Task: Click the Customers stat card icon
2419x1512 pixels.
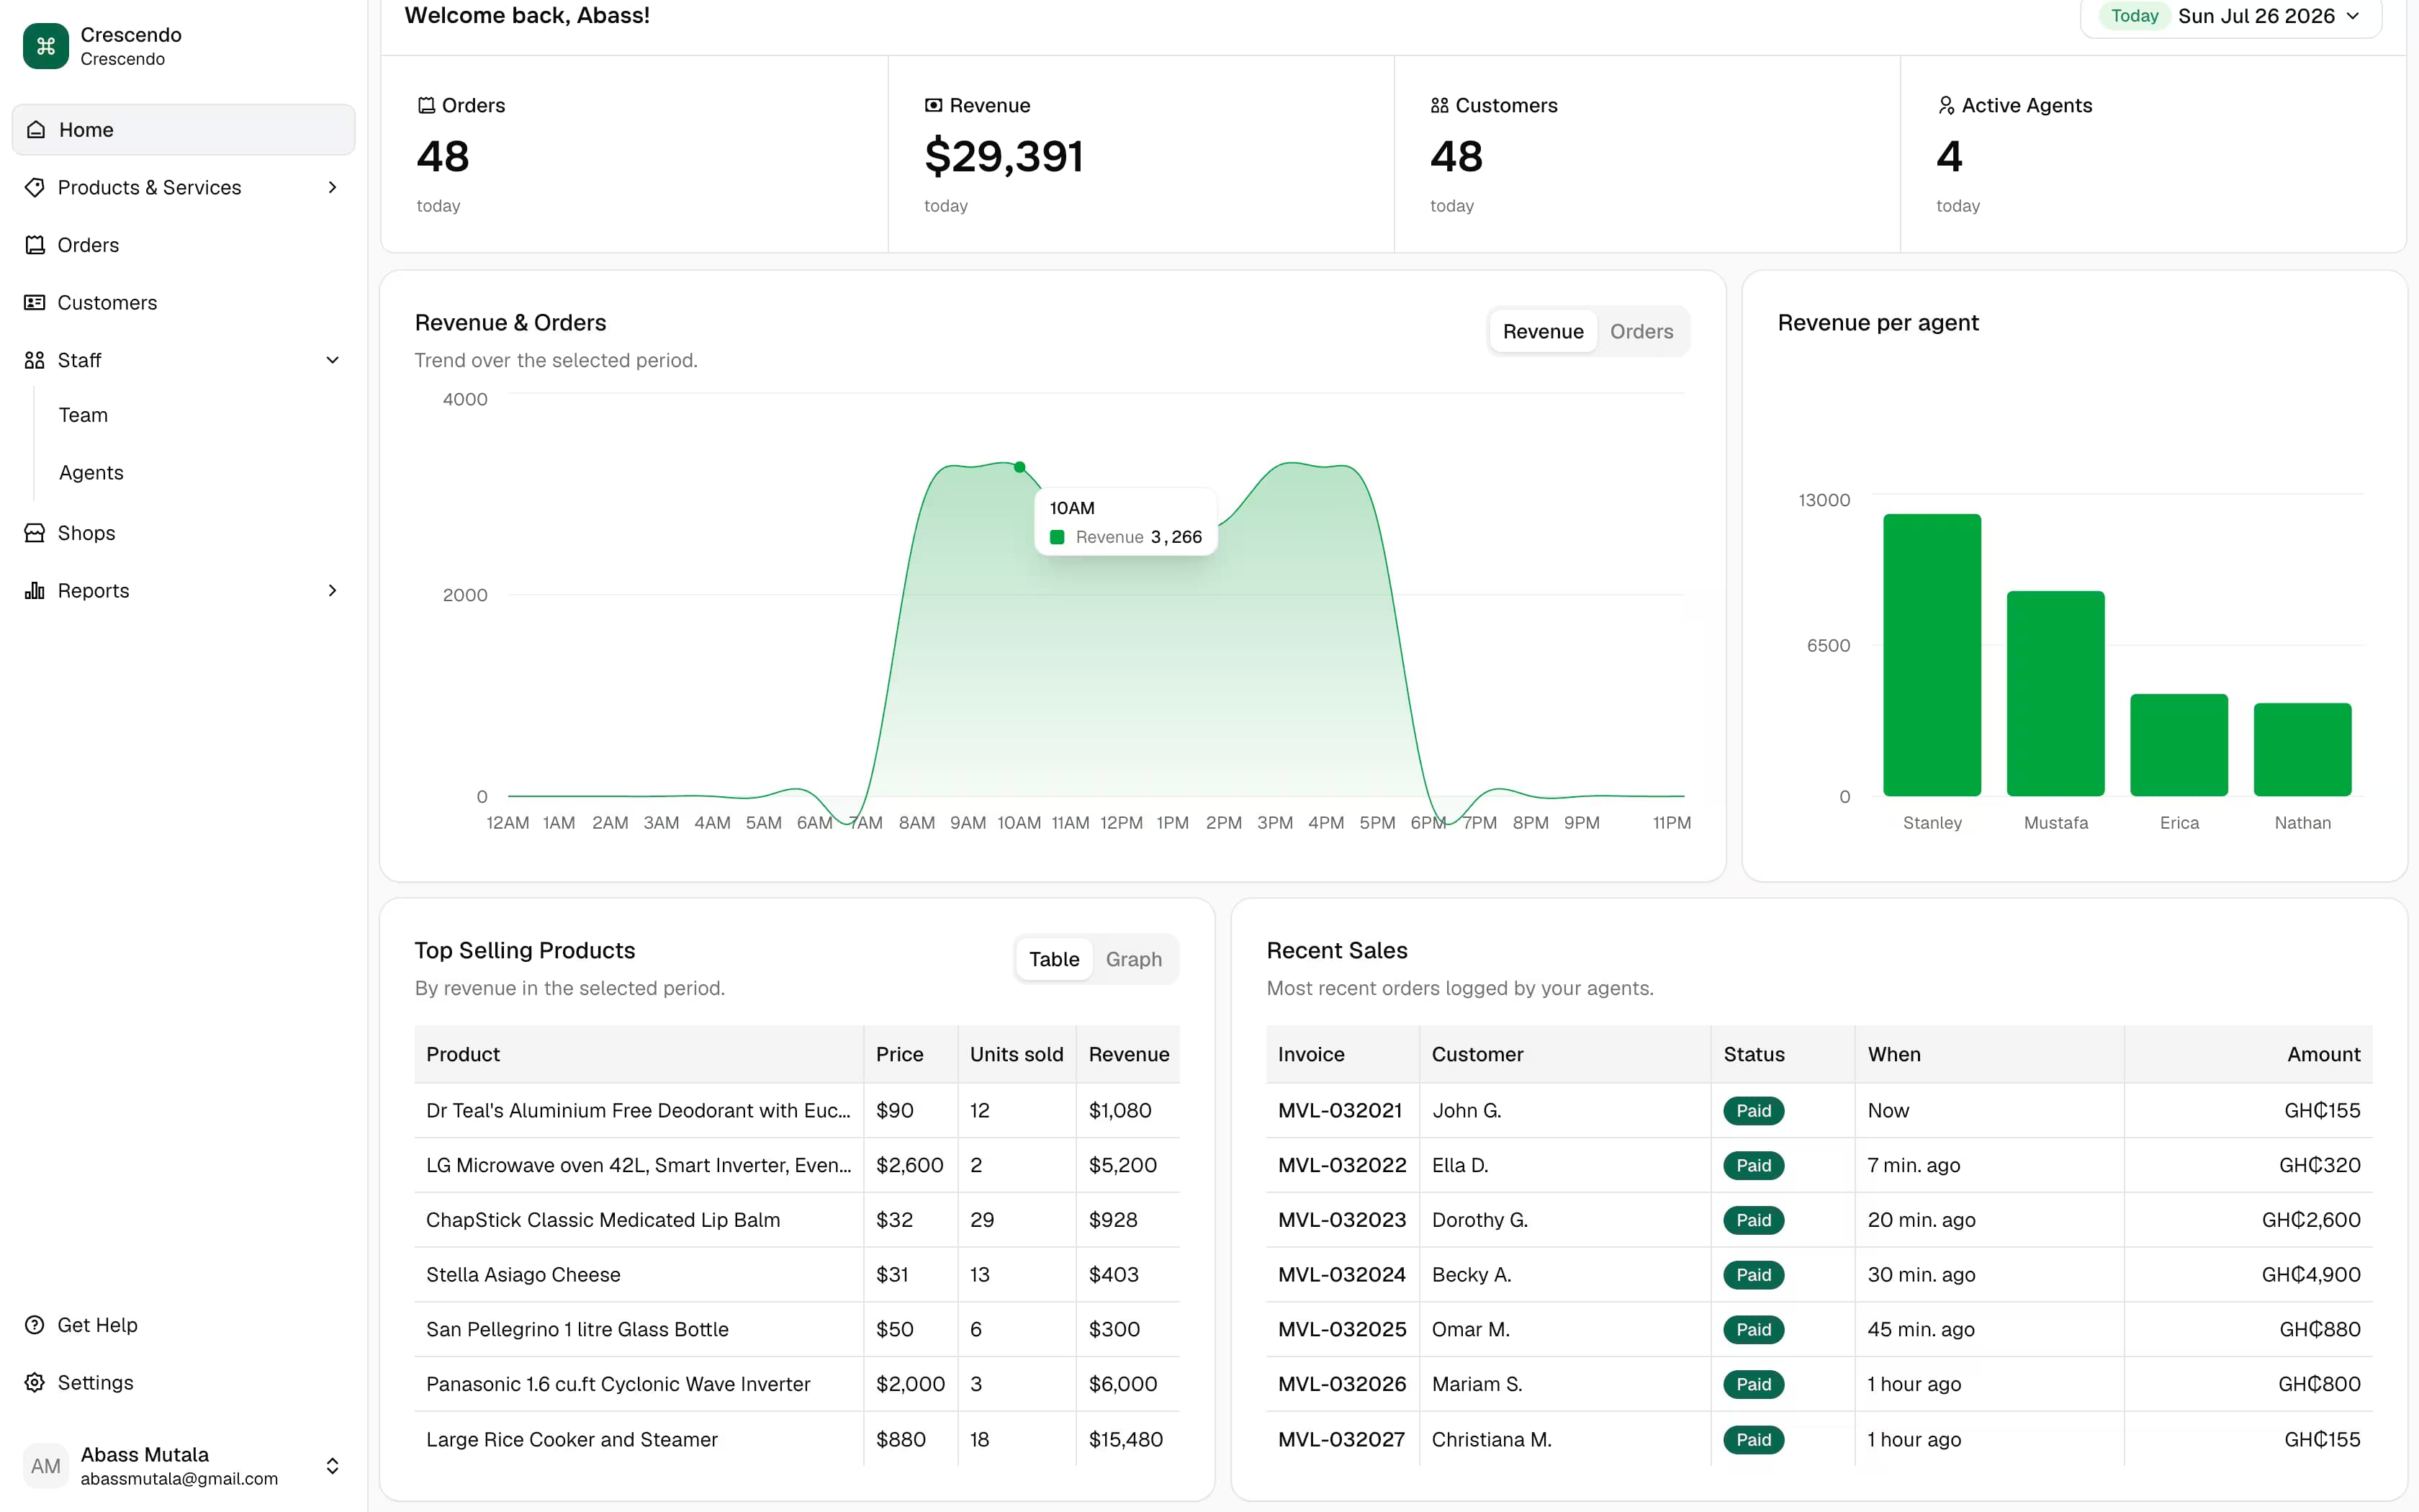Action: point(1439,105)
